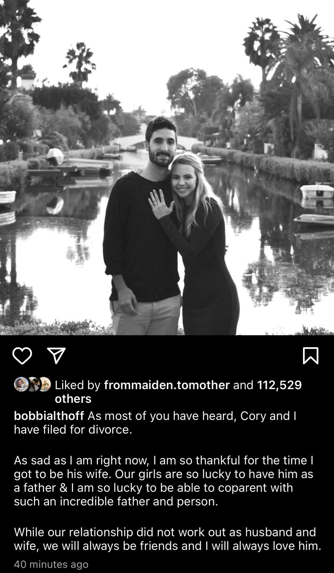Open the first liker's profile avatar

(21, 384)
